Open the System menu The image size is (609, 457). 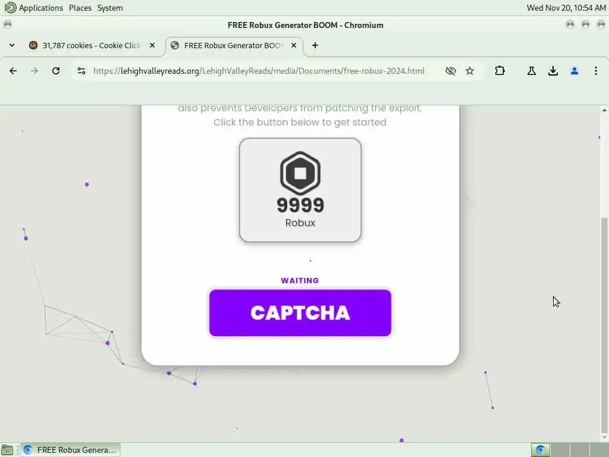pos(110,8)
